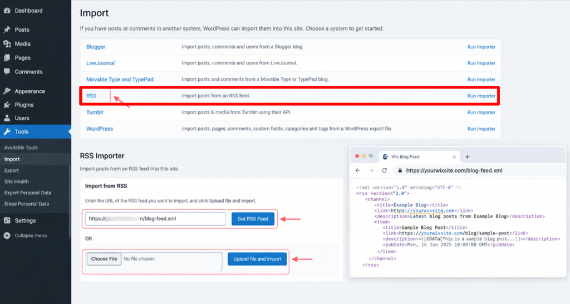Click 'Sample Blog Post' title line in XML
This screenshot has height=304, width=570.
(425, 228)
